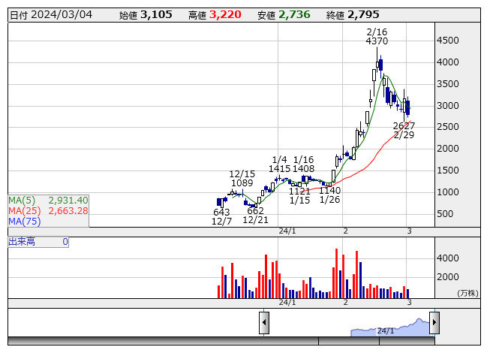Viewport: 490px width, 353px height.
Task: Click the left range slider handle
Action: click(264, 322)
